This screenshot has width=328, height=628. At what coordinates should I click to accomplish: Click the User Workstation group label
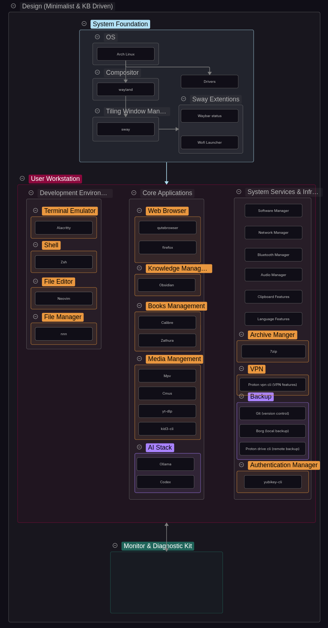(x=55, y=179)
